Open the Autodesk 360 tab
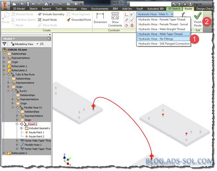 coord(155,9)
